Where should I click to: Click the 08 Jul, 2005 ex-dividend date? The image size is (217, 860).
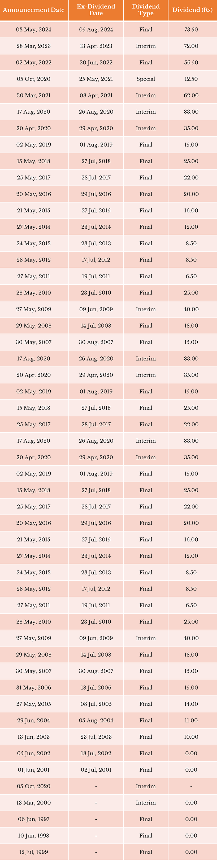coord(96,704)
